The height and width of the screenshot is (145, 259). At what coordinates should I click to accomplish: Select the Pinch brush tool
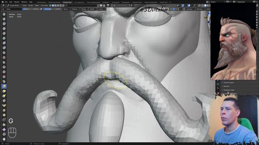click(x=4, y=81)
